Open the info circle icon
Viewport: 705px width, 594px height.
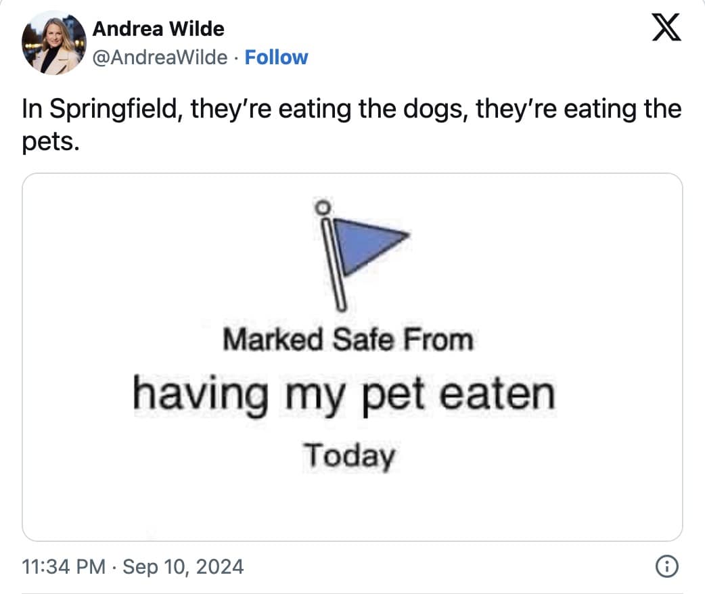click(x=667, y=566)
